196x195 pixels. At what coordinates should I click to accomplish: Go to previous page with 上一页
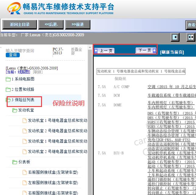(x=104, y=51)
